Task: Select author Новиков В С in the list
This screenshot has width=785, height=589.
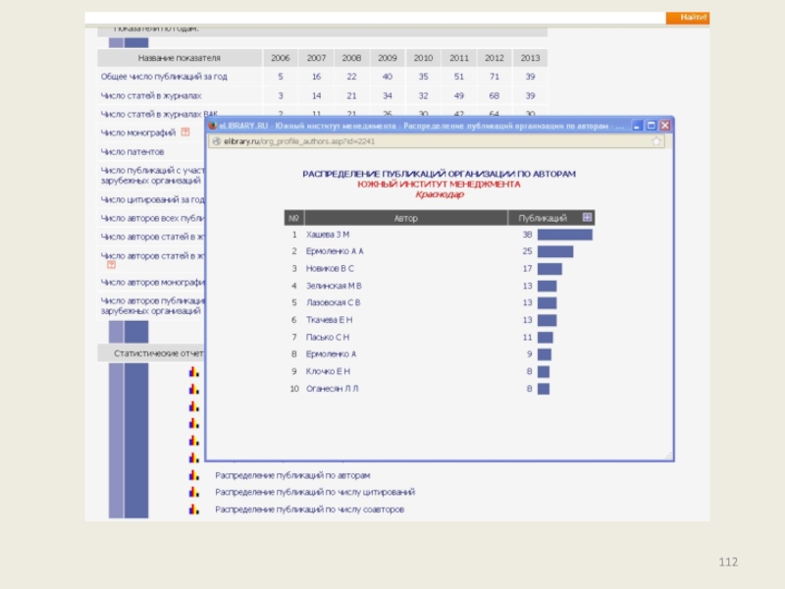Action: tap(330, 268)
